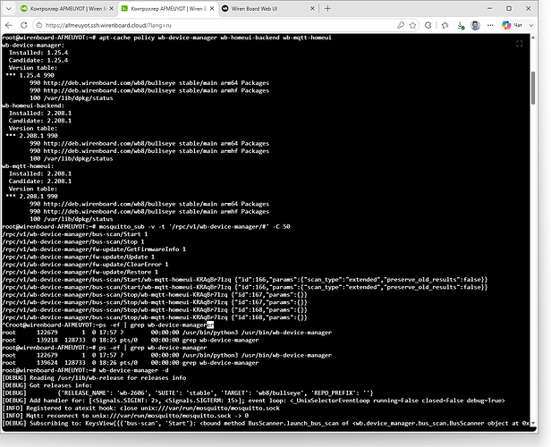Open the tab list chevron button

pos(9,9)
